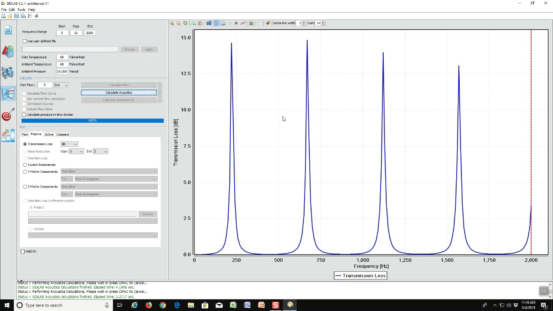Click the zoom out icon on plot toolbar
Image resolution: width=553 pixels, height=311 pixels.
coord(178,23)
